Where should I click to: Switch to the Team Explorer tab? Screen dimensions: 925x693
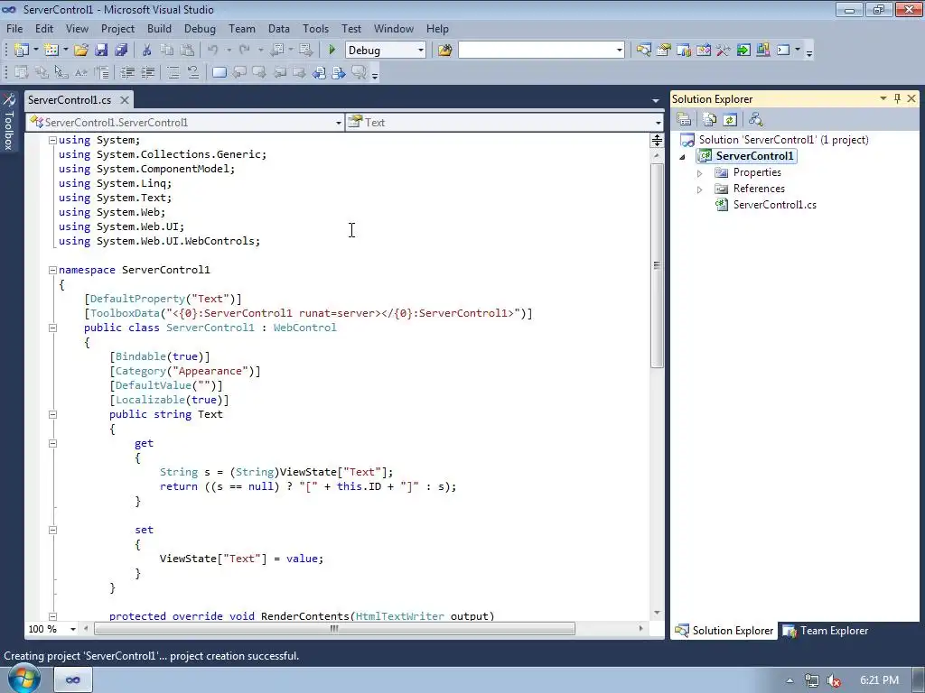[x=826, y=631]
